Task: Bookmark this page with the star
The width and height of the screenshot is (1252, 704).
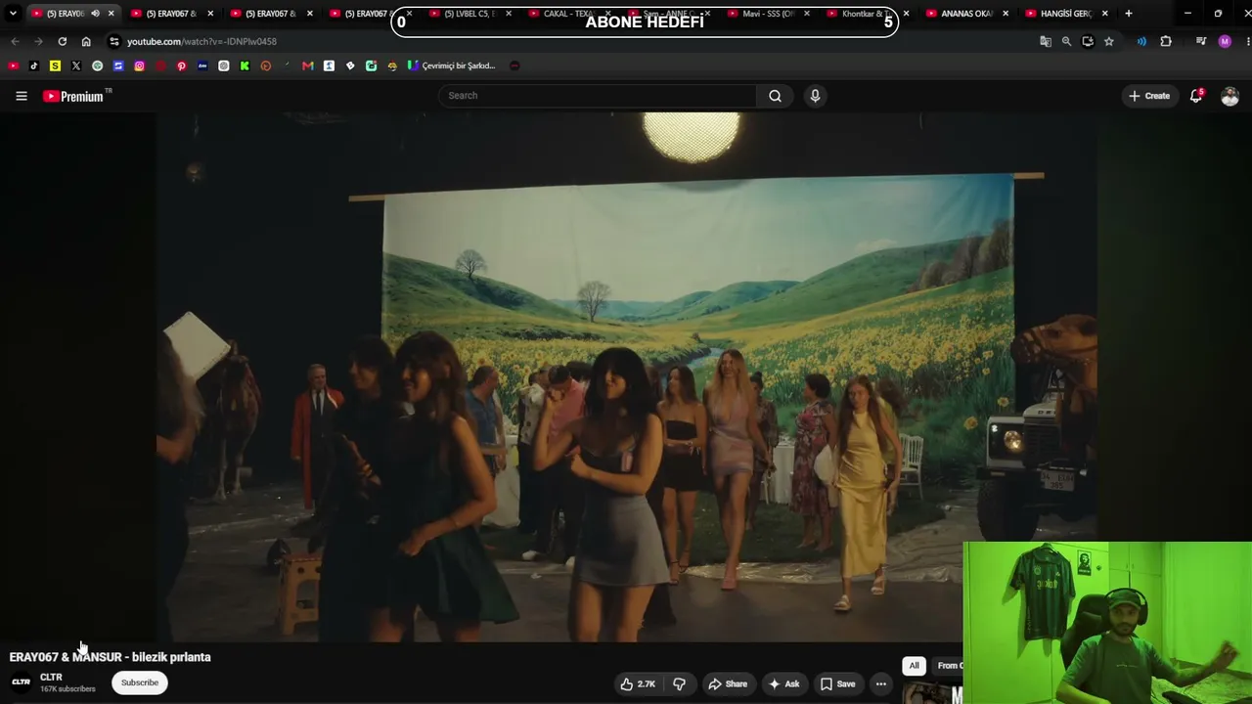Action: pos(1108,41)
